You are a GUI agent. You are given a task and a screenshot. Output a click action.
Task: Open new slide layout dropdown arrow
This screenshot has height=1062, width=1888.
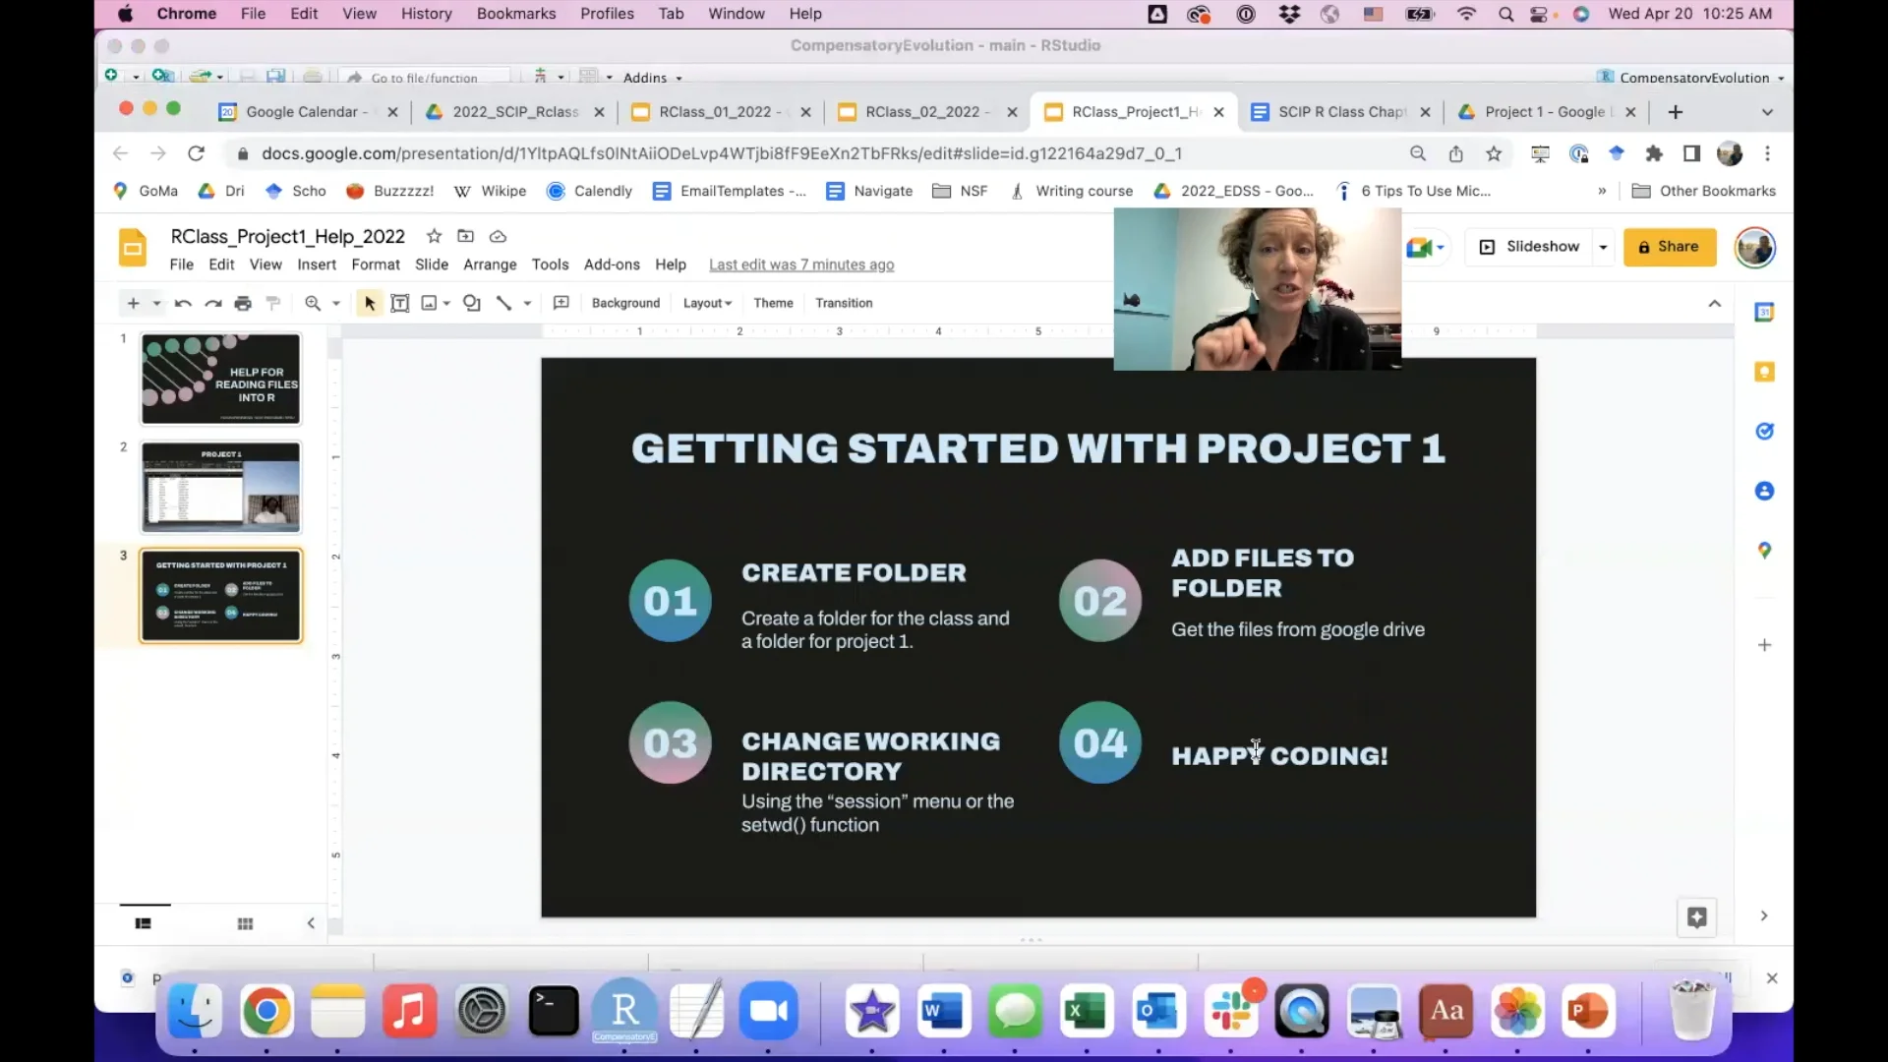(156, 303)
